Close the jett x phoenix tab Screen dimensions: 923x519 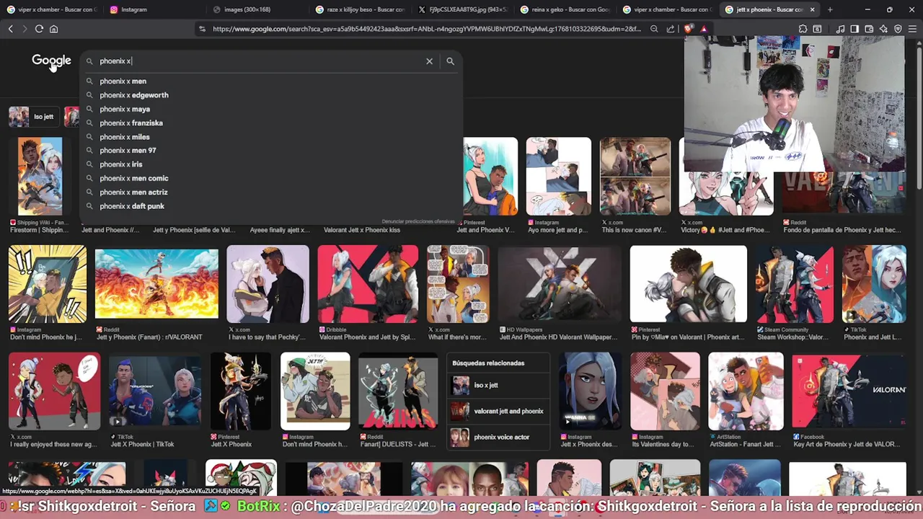(x=813, y=9)
